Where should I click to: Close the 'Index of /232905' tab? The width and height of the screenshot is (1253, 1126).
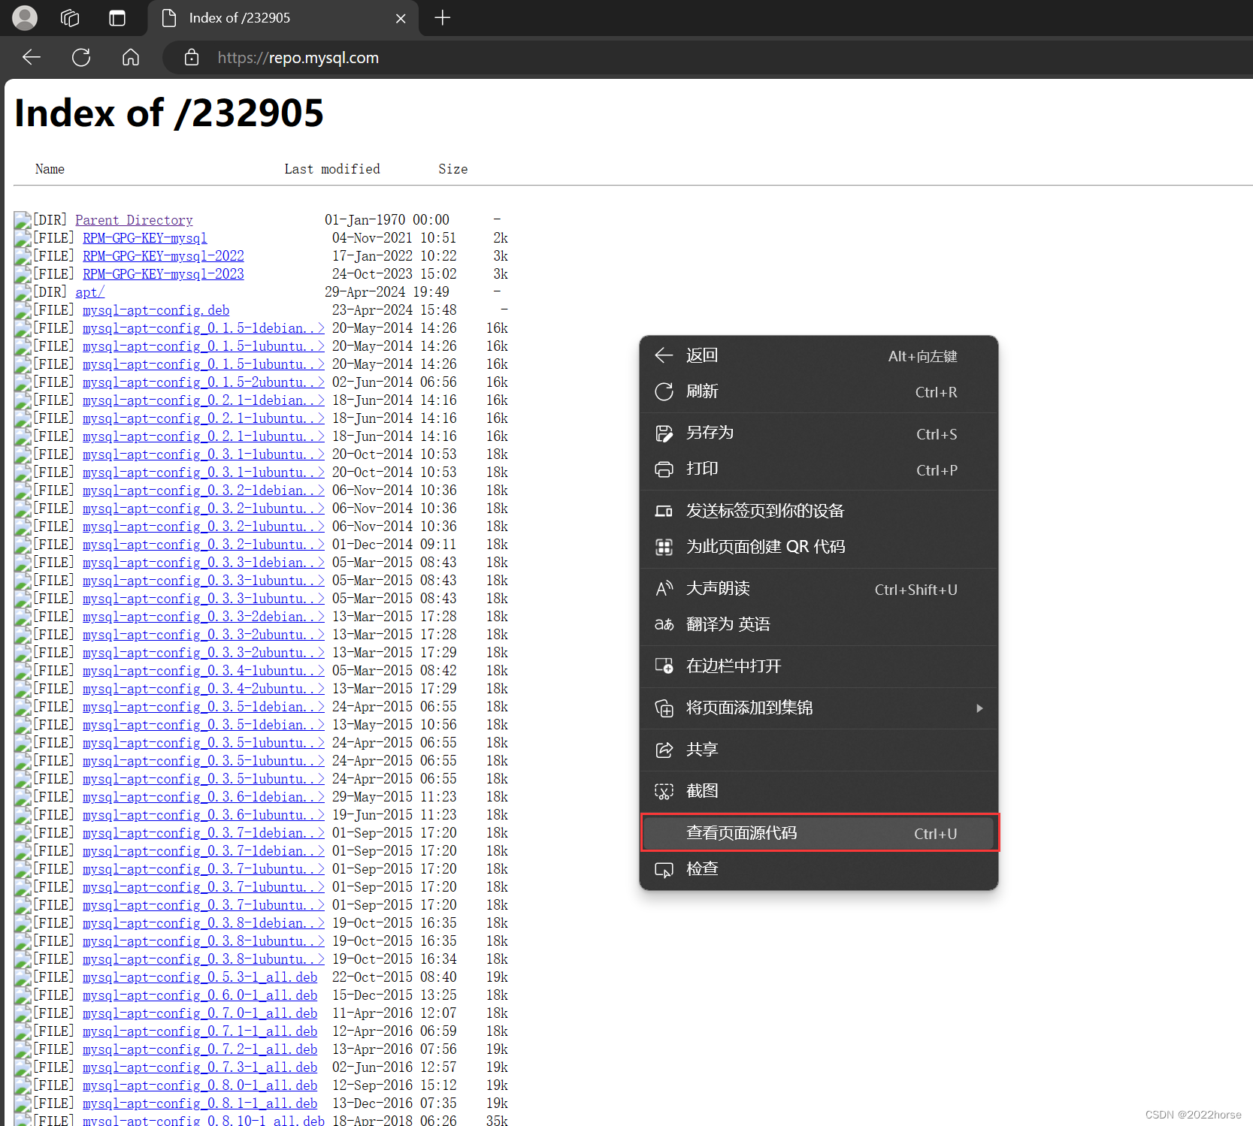401,18
